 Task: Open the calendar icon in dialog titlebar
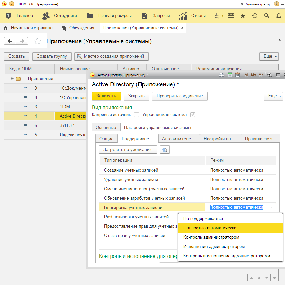(x=237, y=75)
